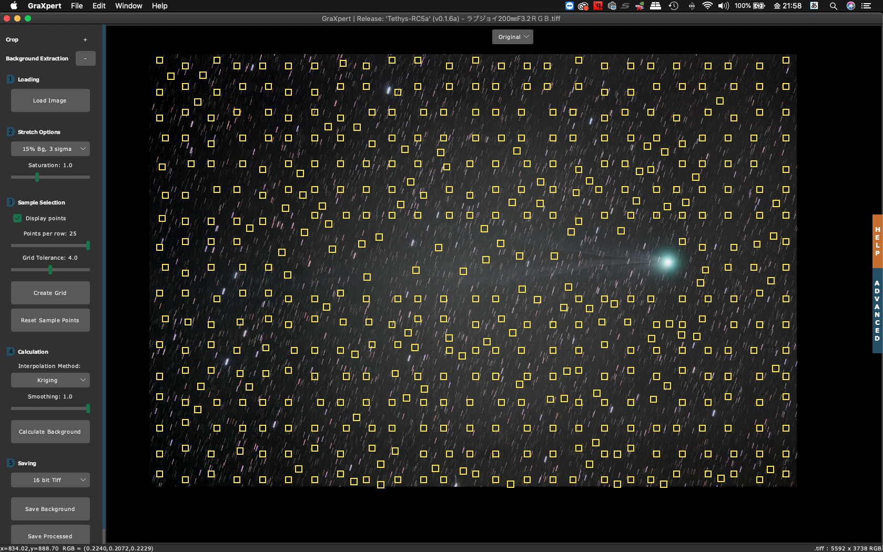
Task: Open the Apple menu
Action: tap(14, 6)
